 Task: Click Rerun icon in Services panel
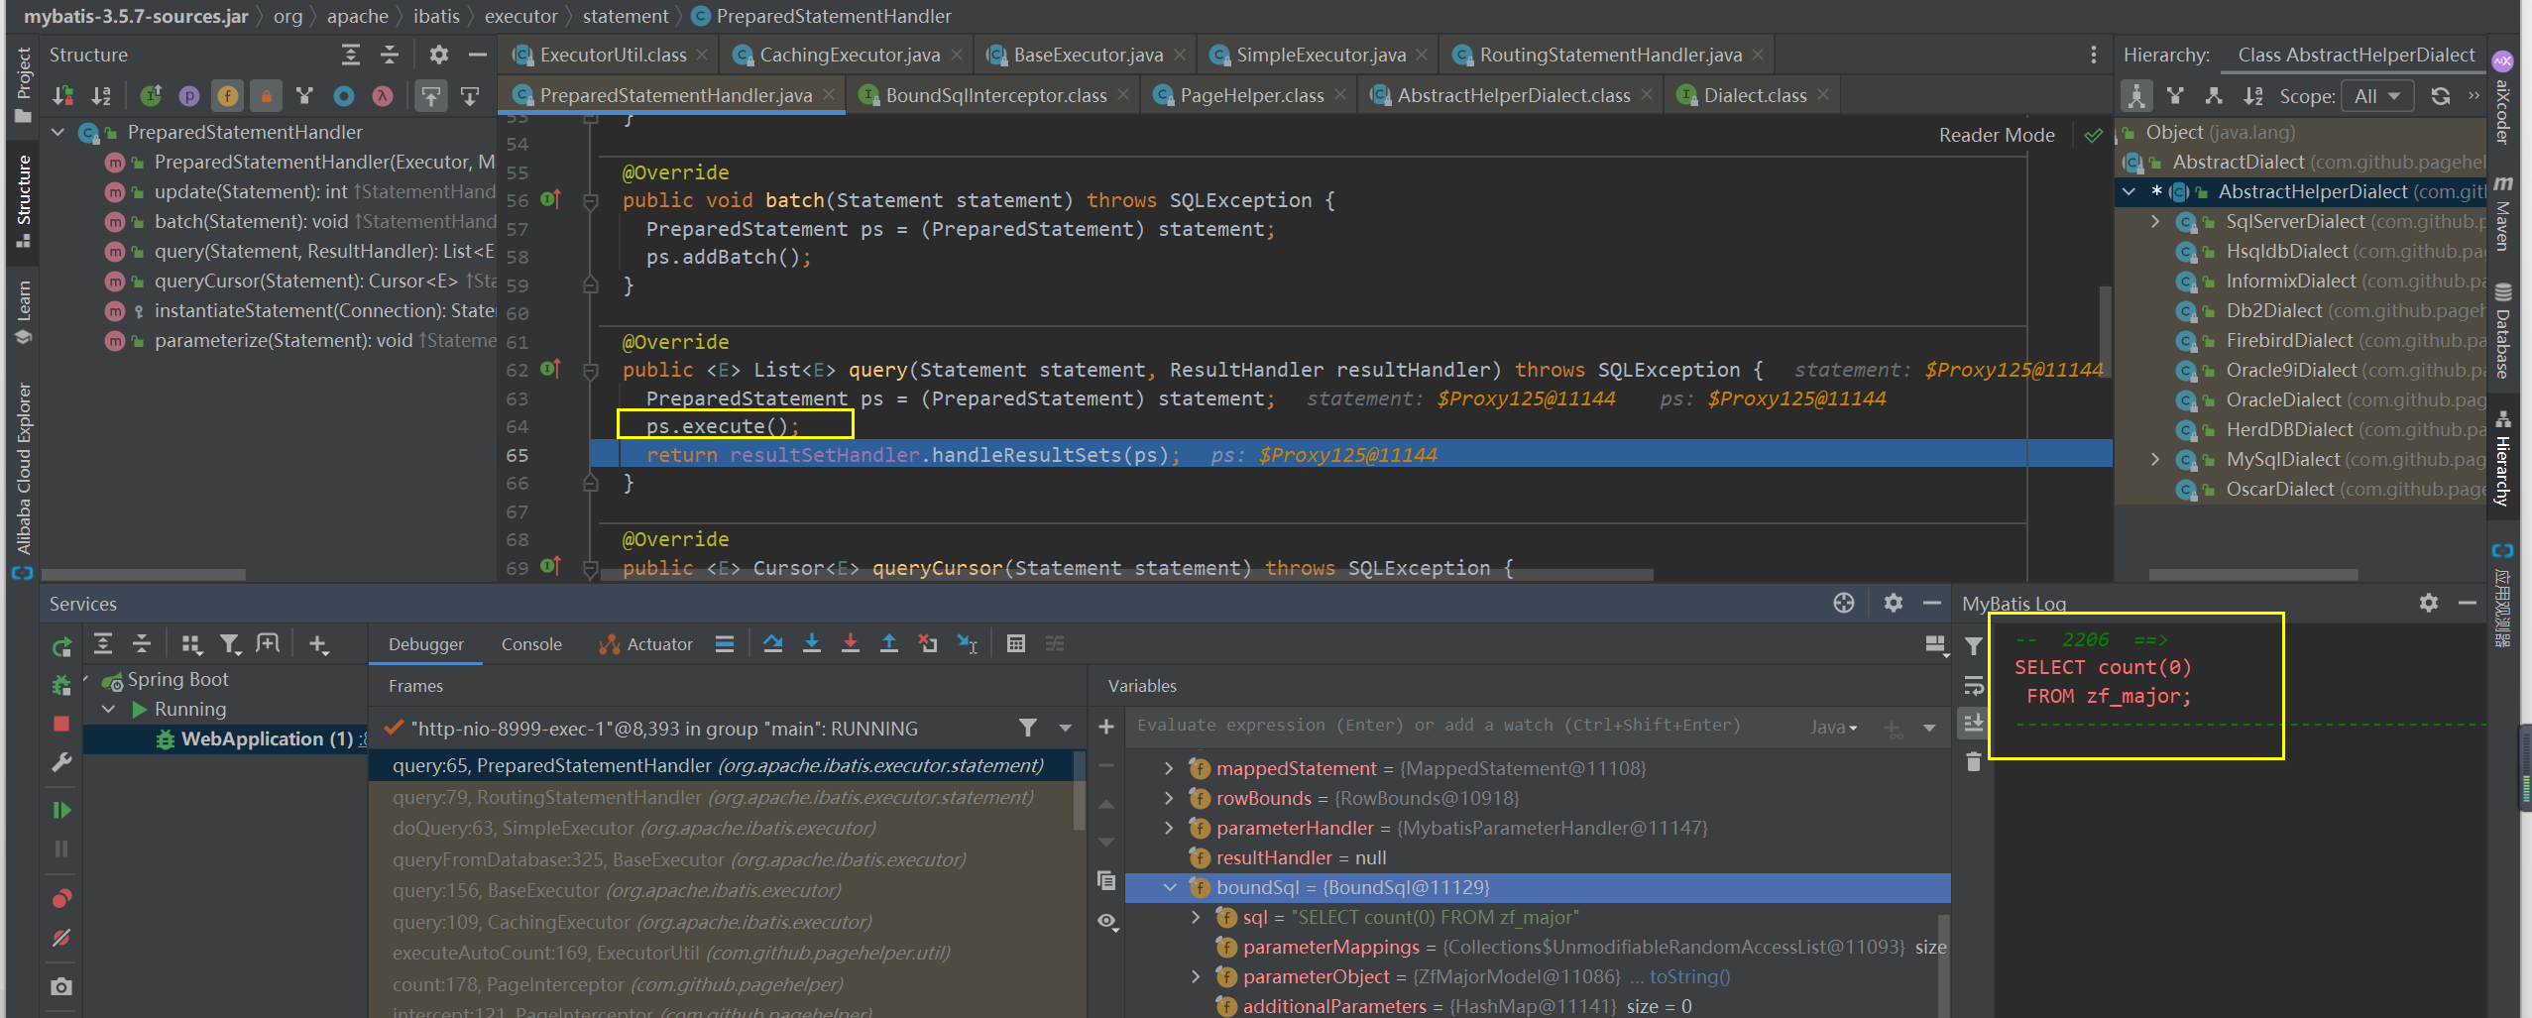tap(61, 646)
